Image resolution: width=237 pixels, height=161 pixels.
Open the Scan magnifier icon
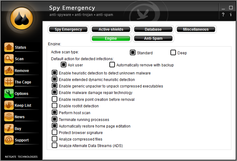click(x=9, y=59)
